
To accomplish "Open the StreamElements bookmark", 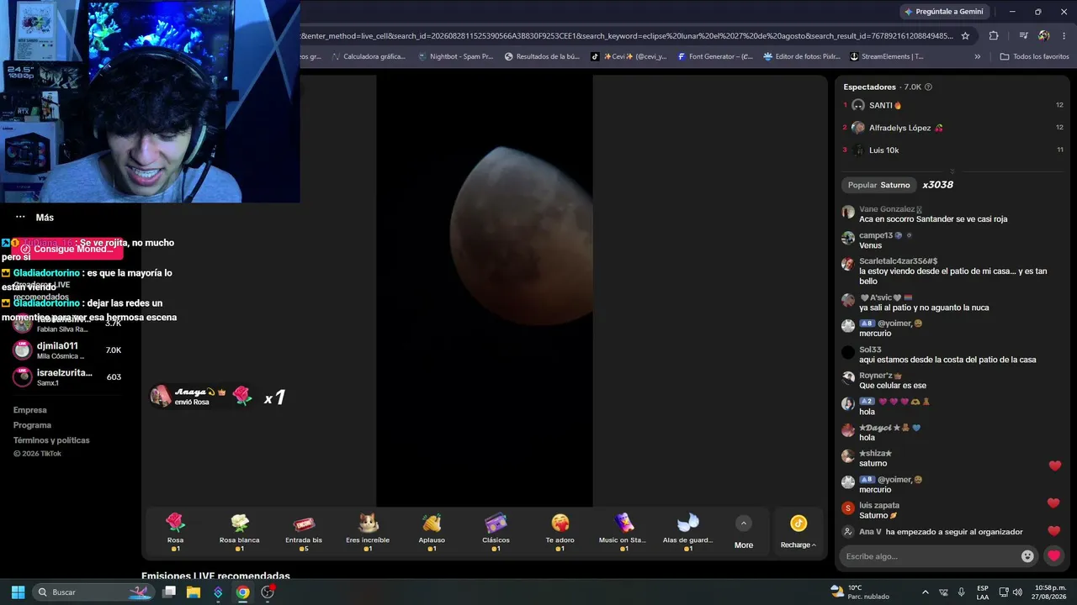I will [886, 56].
